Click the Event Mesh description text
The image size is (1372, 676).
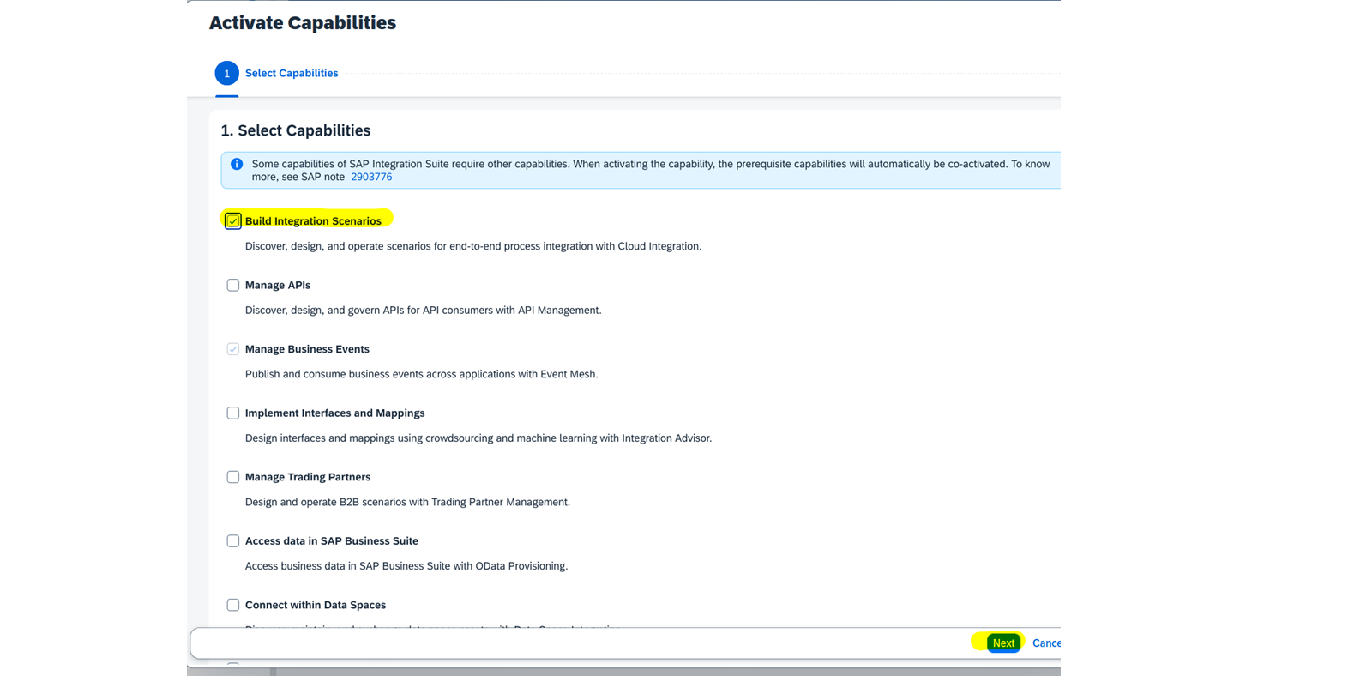(422, 374)
